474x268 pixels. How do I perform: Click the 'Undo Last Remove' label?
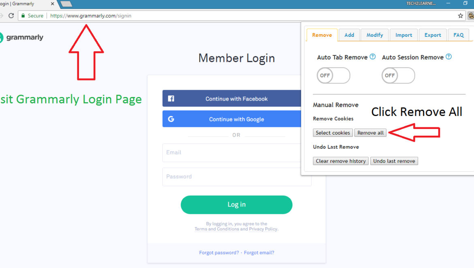[x=336, y=147]
